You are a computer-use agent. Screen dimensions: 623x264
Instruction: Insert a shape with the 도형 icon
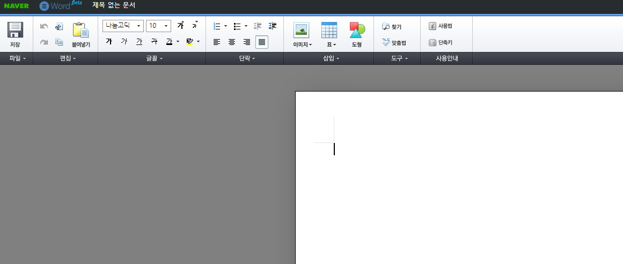pyautogui.click(x=357, y=30)
